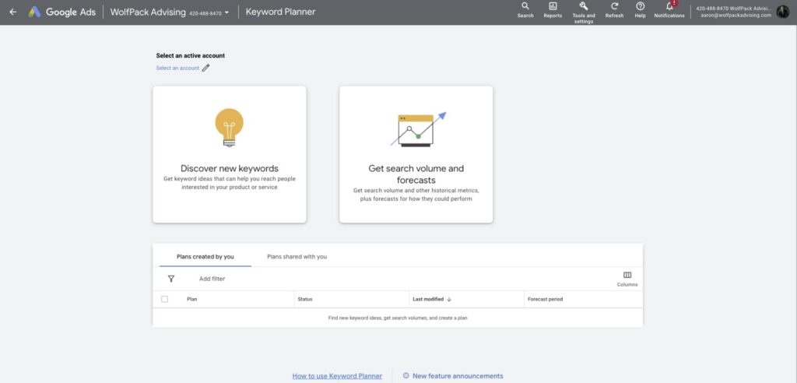Click 'Find new keyword ideas' empty table message
Image resolution: width=797 pixels, height=383 pixels.
[x=398, y=318]
